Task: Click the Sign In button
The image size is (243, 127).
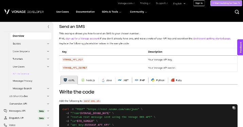Action: coord(199,3)
